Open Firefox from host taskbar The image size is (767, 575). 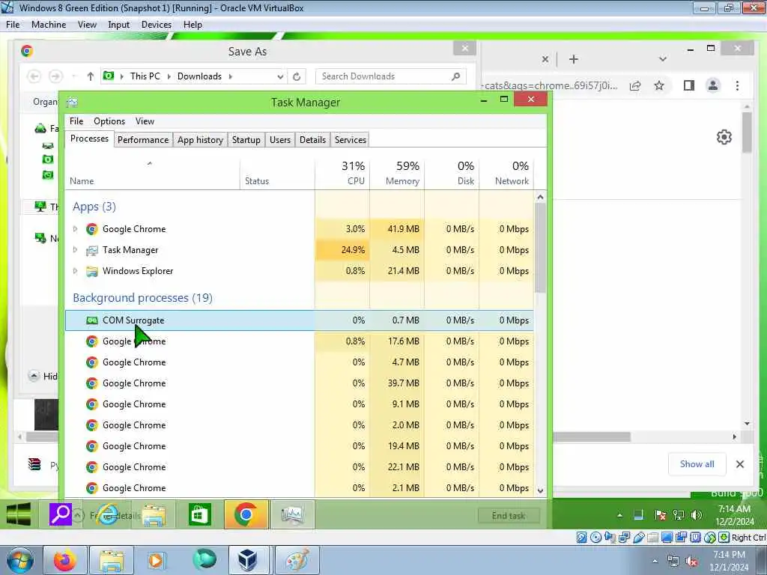(65, 560)
